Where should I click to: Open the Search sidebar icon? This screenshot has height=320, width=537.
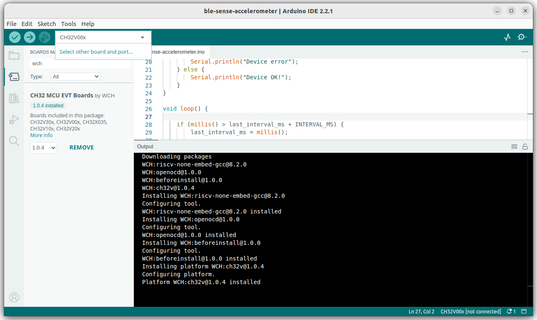click(14, 141)
